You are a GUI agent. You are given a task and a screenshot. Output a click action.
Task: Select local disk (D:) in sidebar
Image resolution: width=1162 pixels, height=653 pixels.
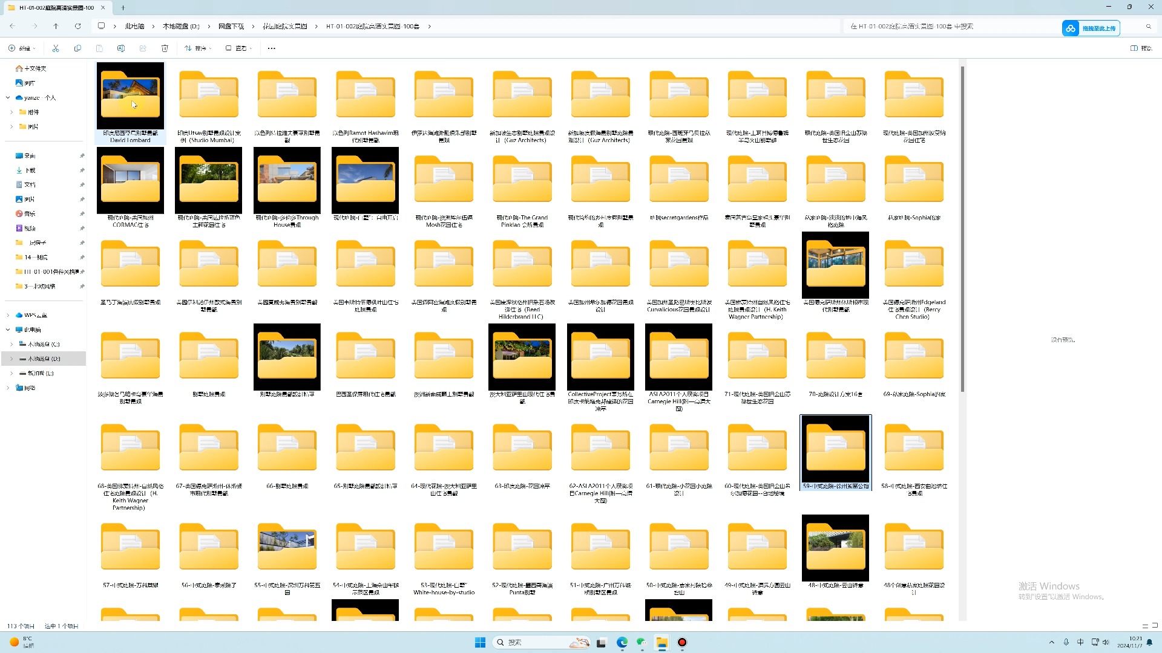pos(44,359)
